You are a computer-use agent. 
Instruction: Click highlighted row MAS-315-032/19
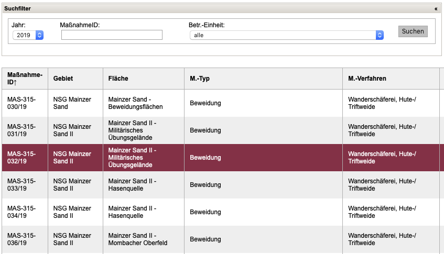(21, 157)
